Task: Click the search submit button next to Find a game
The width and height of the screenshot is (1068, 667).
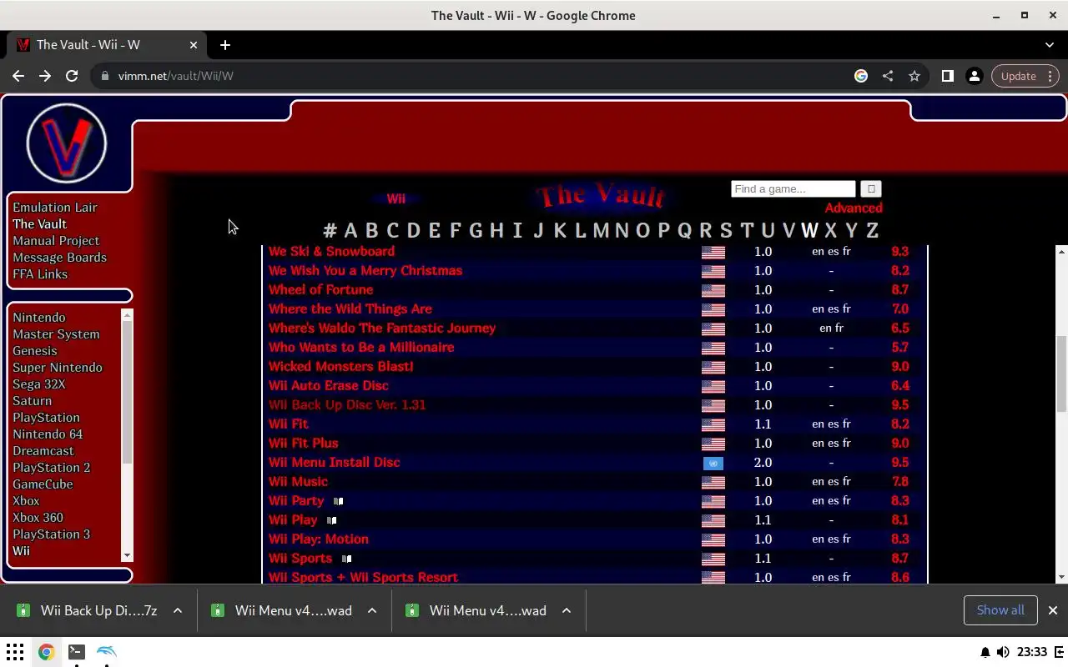Action: tap(870, 189)
